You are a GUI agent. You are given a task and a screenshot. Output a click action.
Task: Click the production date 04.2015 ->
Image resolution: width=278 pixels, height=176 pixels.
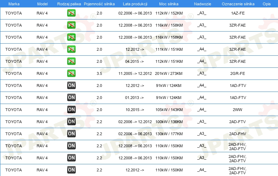134,61
